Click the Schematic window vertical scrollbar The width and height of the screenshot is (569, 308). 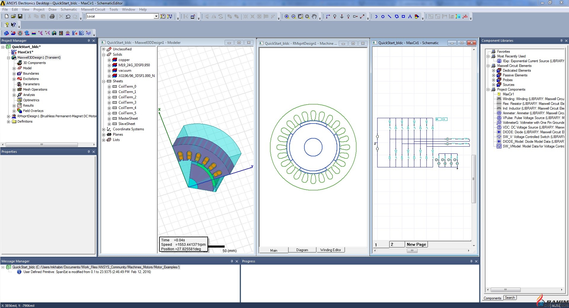click(474, 179)
